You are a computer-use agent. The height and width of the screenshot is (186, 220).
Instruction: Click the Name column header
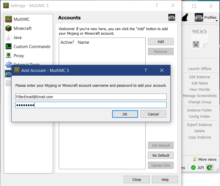pyautogui.click(x=83, y=42)
